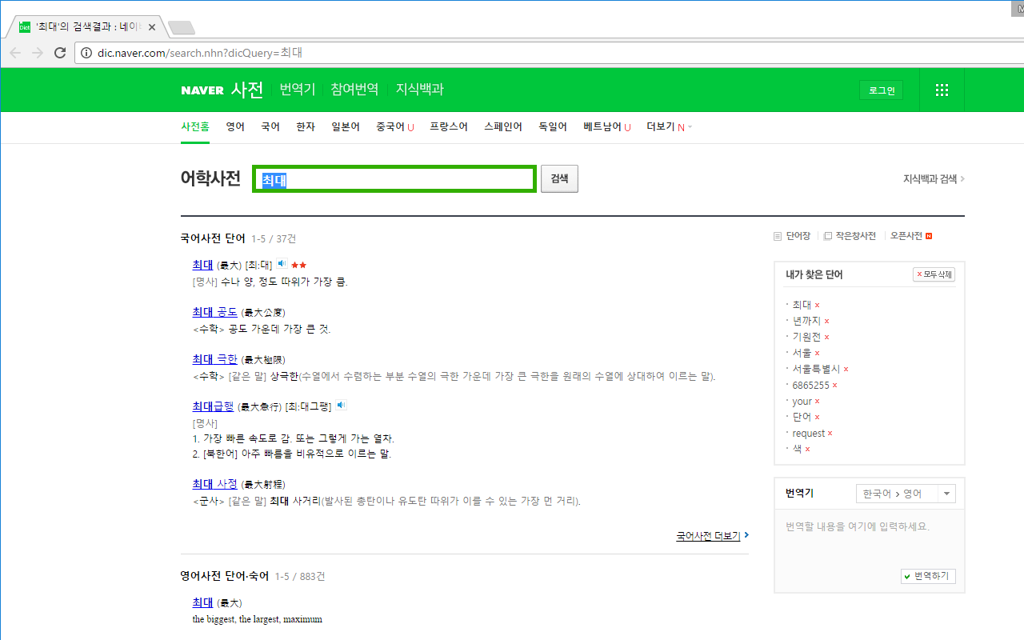Click the NAVER logo
This screenshot has height=640, width=1024.
click(x=202, y=90)
